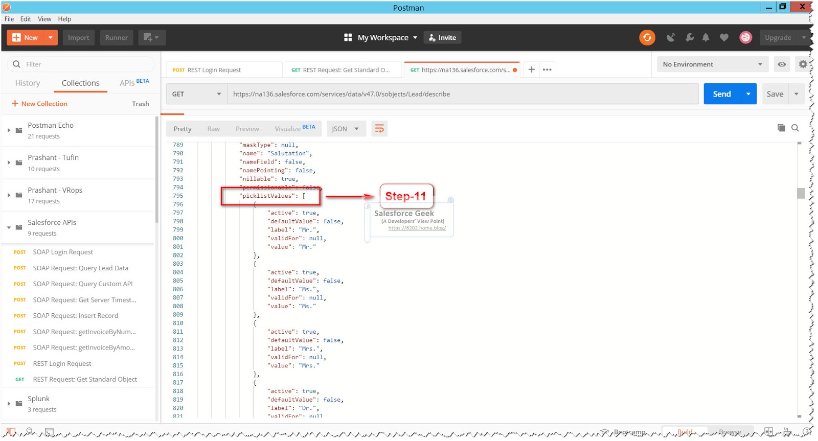Open Send button dropdown arrow
Screen dimensions: 818x441
748,94
